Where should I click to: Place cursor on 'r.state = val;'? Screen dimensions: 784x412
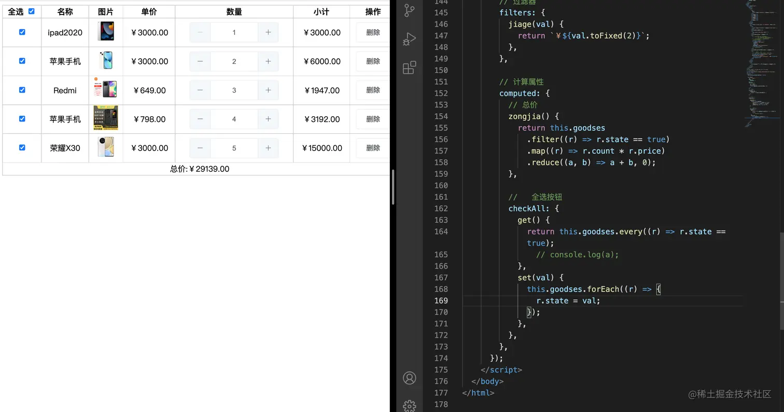click(568, 300)
